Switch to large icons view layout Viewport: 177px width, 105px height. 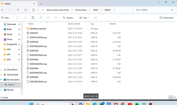174,97
